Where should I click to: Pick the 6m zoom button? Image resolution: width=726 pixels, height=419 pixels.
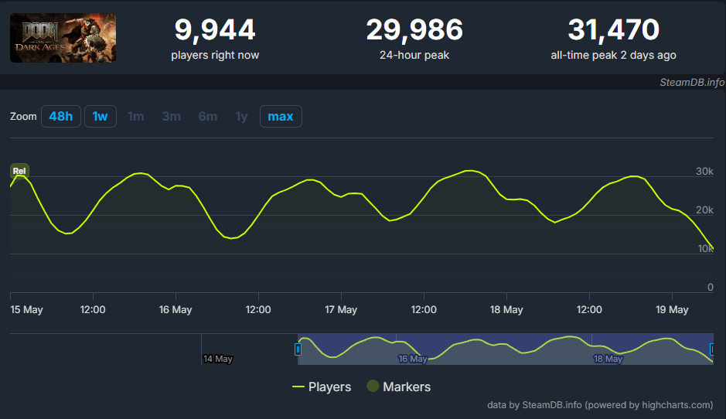pos(207,117)
